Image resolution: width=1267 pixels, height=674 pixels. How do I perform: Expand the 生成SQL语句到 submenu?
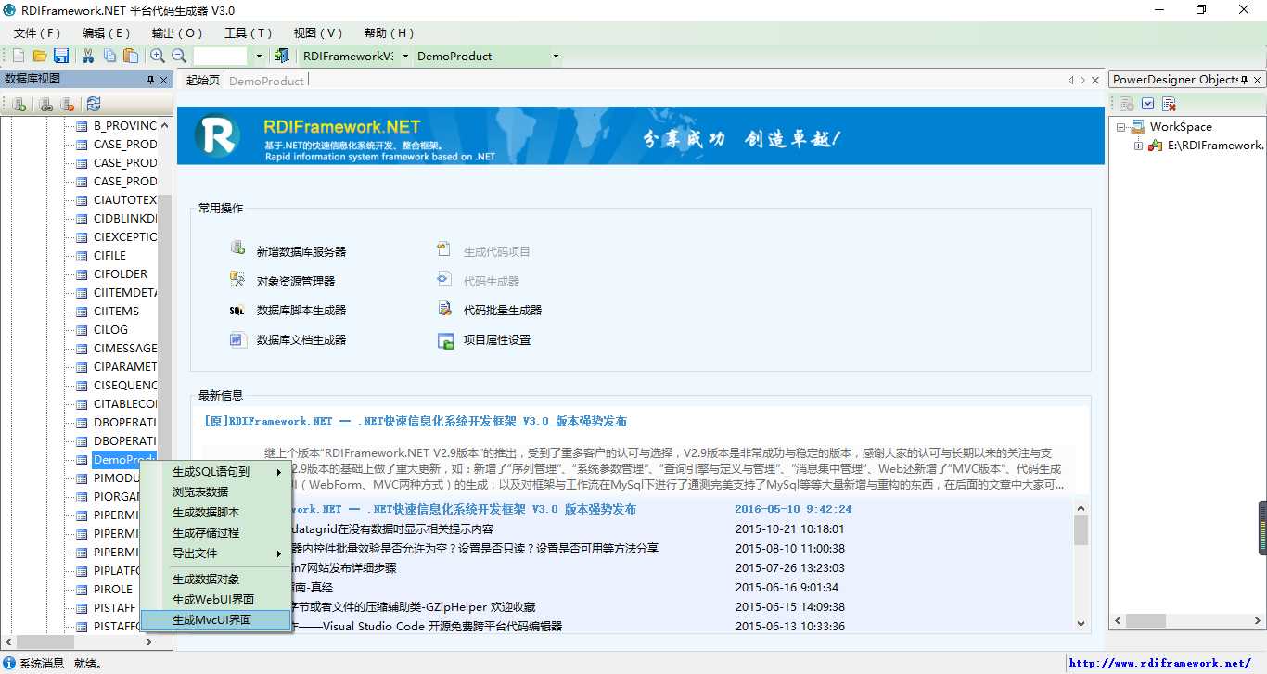pyautogui.click(x=215, y=472)
